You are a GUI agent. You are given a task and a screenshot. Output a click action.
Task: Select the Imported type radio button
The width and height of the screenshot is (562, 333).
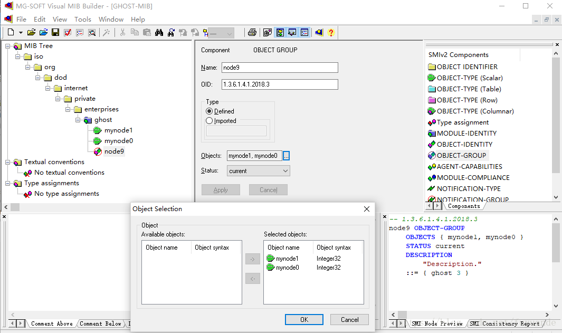(209, 121)
